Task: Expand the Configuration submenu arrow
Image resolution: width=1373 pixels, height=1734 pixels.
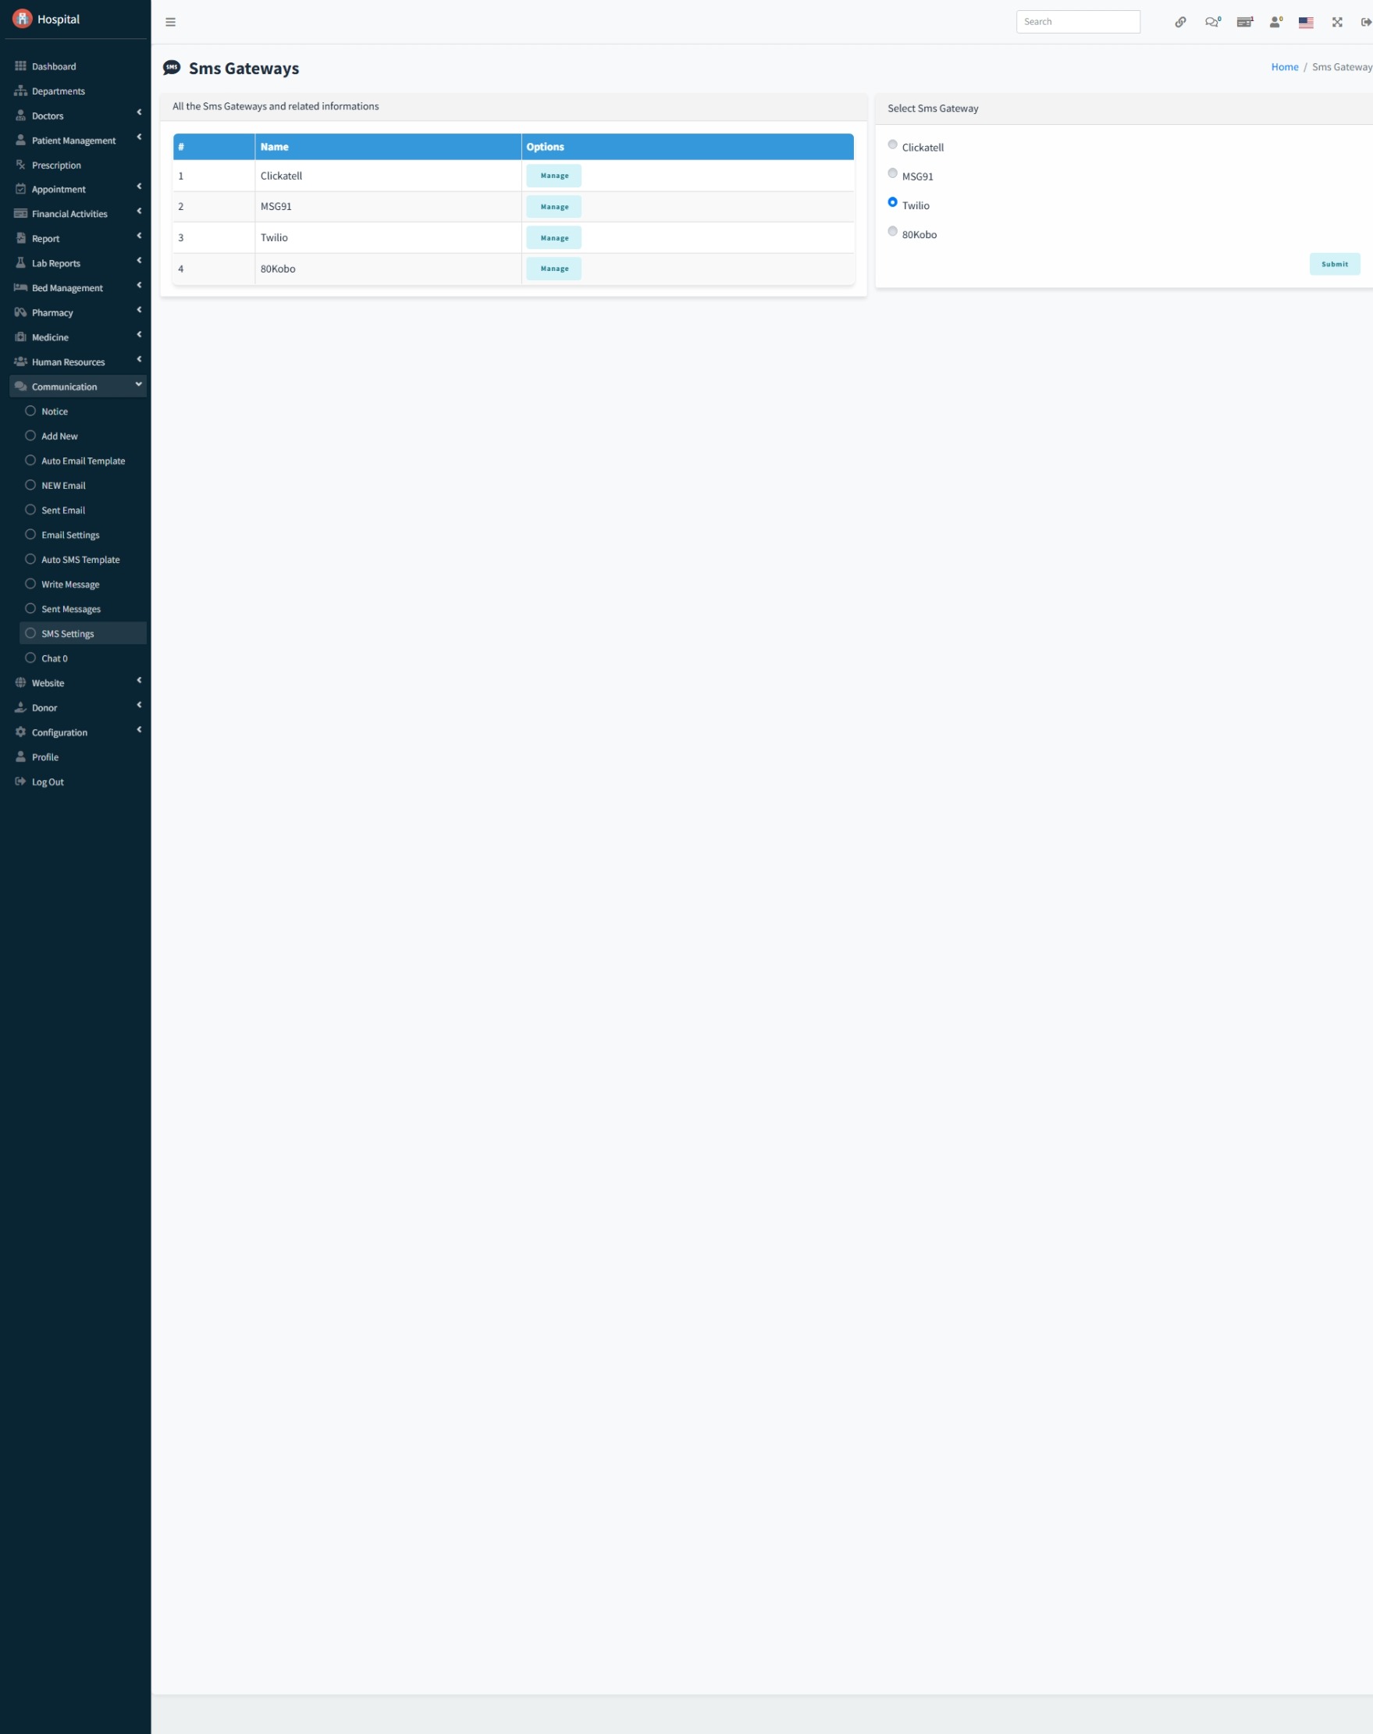Action: (x=139, y=730)
